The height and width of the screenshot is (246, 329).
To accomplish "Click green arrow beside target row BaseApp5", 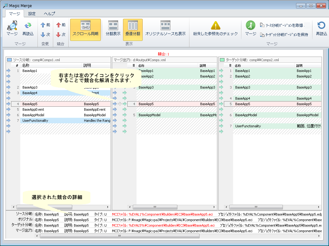I will (x=221, y=104).
